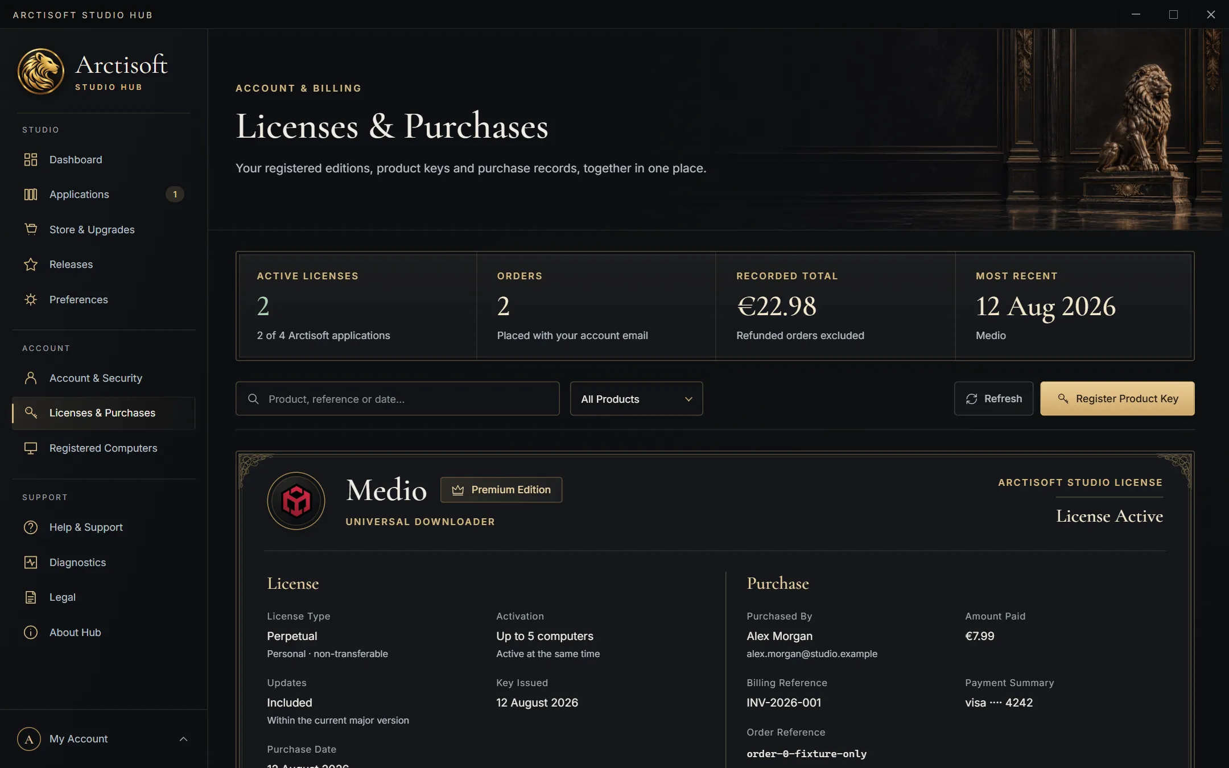The height and width of the screenshot is (768, 1229).
Task: Click the Dashboard grid icon
Action: point(31,159)
